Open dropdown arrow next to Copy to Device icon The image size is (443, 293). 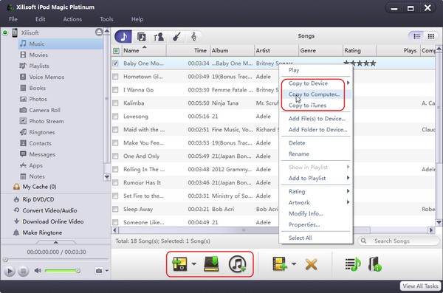click(193, 264)
